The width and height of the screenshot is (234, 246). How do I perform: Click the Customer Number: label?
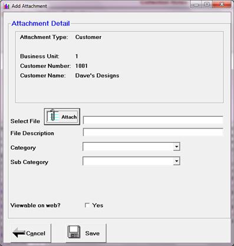45,66
